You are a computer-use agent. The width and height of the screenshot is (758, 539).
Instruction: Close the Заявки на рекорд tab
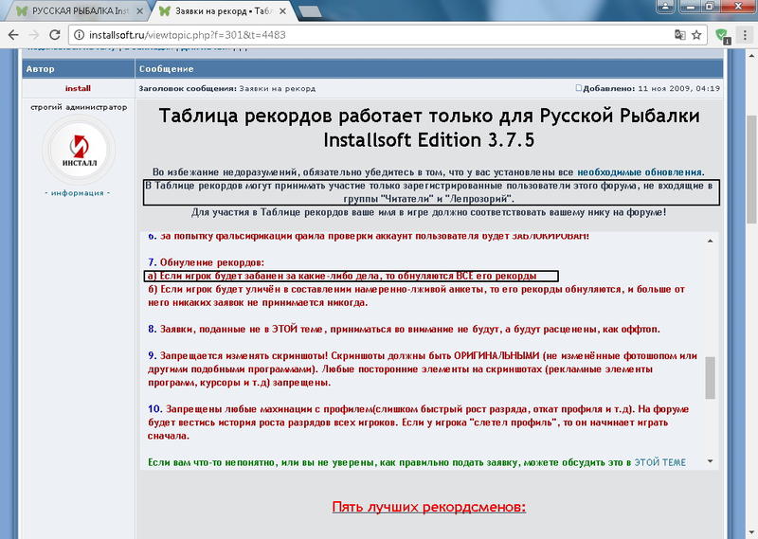click(x=282, y=11)
